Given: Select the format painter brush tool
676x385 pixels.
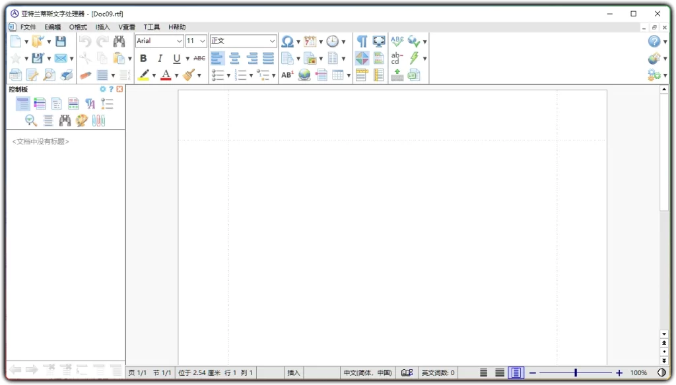Looking at the screenshot, I should pos(189,74).
